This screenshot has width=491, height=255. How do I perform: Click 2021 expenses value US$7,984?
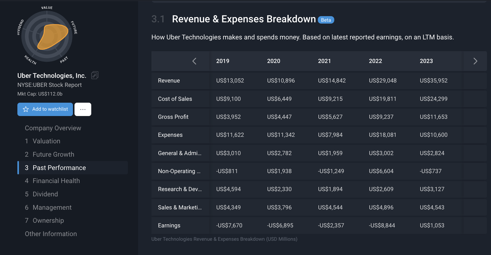[330, 135]
